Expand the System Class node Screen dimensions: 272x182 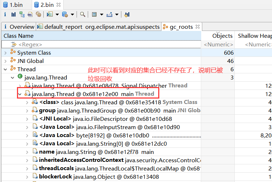coord(5,53)
